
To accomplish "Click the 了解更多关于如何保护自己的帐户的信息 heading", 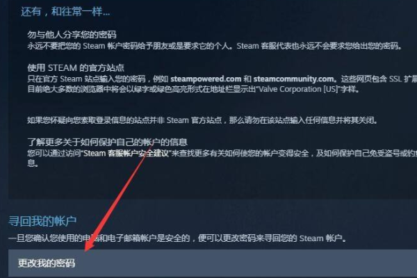I will pyautogui.click(x=108, y=142).
